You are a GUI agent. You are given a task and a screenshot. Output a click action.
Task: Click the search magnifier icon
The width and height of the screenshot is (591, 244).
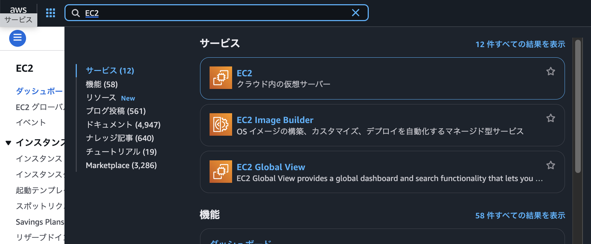pos(75,13)
